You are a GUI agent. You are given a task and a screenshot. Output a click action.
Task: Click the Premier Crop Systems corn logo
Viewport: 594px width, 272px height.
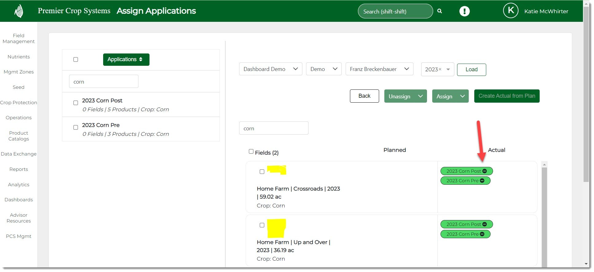coord(19,11)
